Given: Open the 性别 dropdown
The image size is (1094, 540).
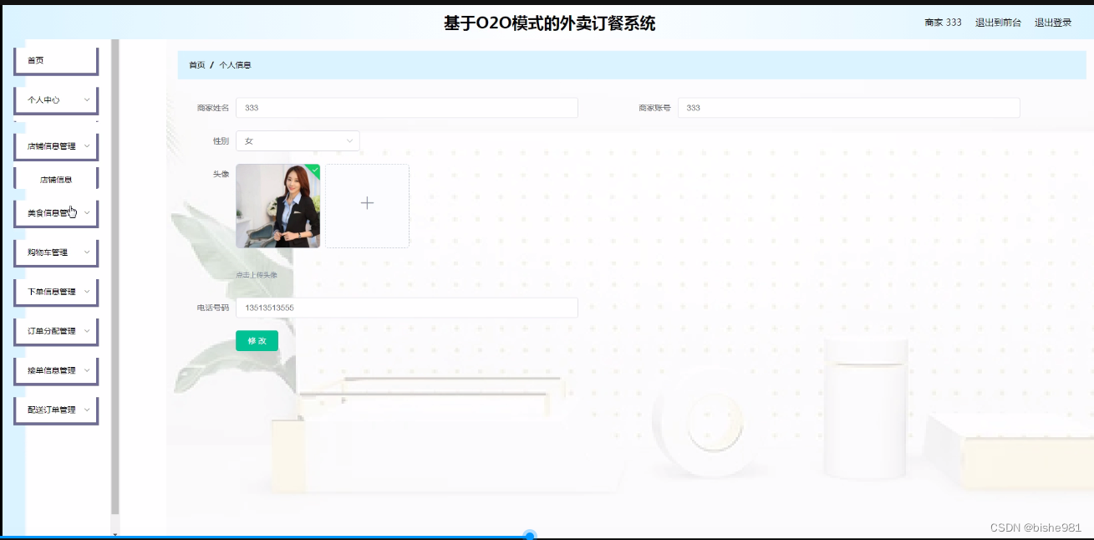Looking at the screenshot, I should pyautogui.click(x=298, y=140).
